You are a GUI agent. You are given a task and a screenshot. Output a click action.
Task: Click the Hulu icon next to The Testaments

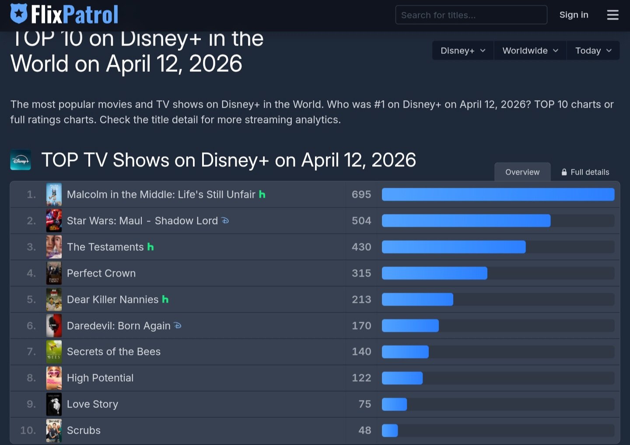150,247
